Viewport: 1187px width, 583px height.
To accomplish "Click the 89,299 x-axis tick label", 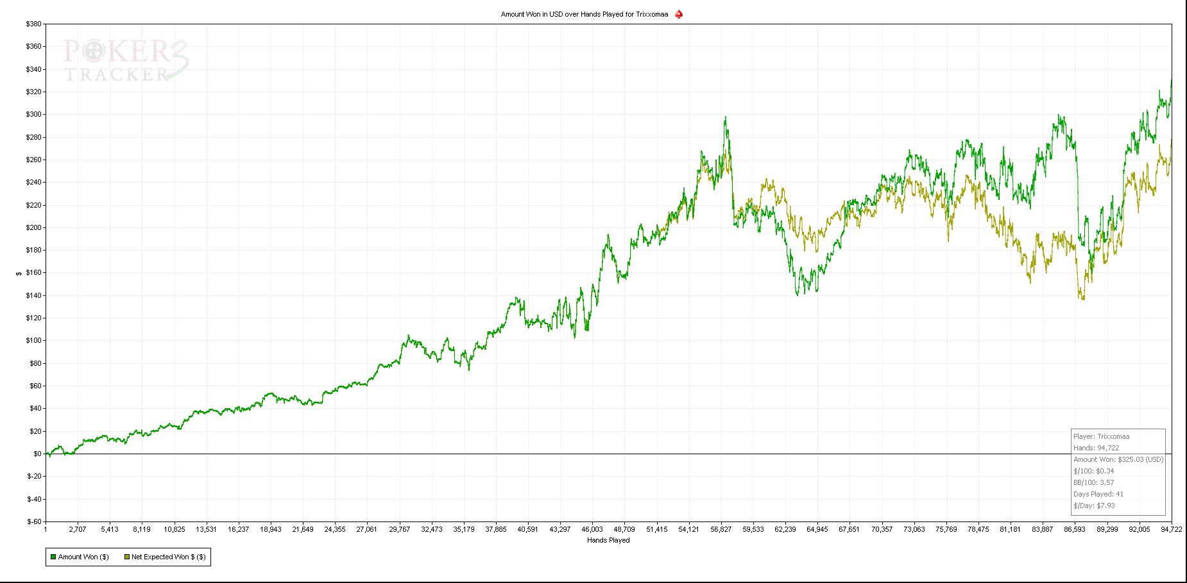I will (x=1107, y=530).
